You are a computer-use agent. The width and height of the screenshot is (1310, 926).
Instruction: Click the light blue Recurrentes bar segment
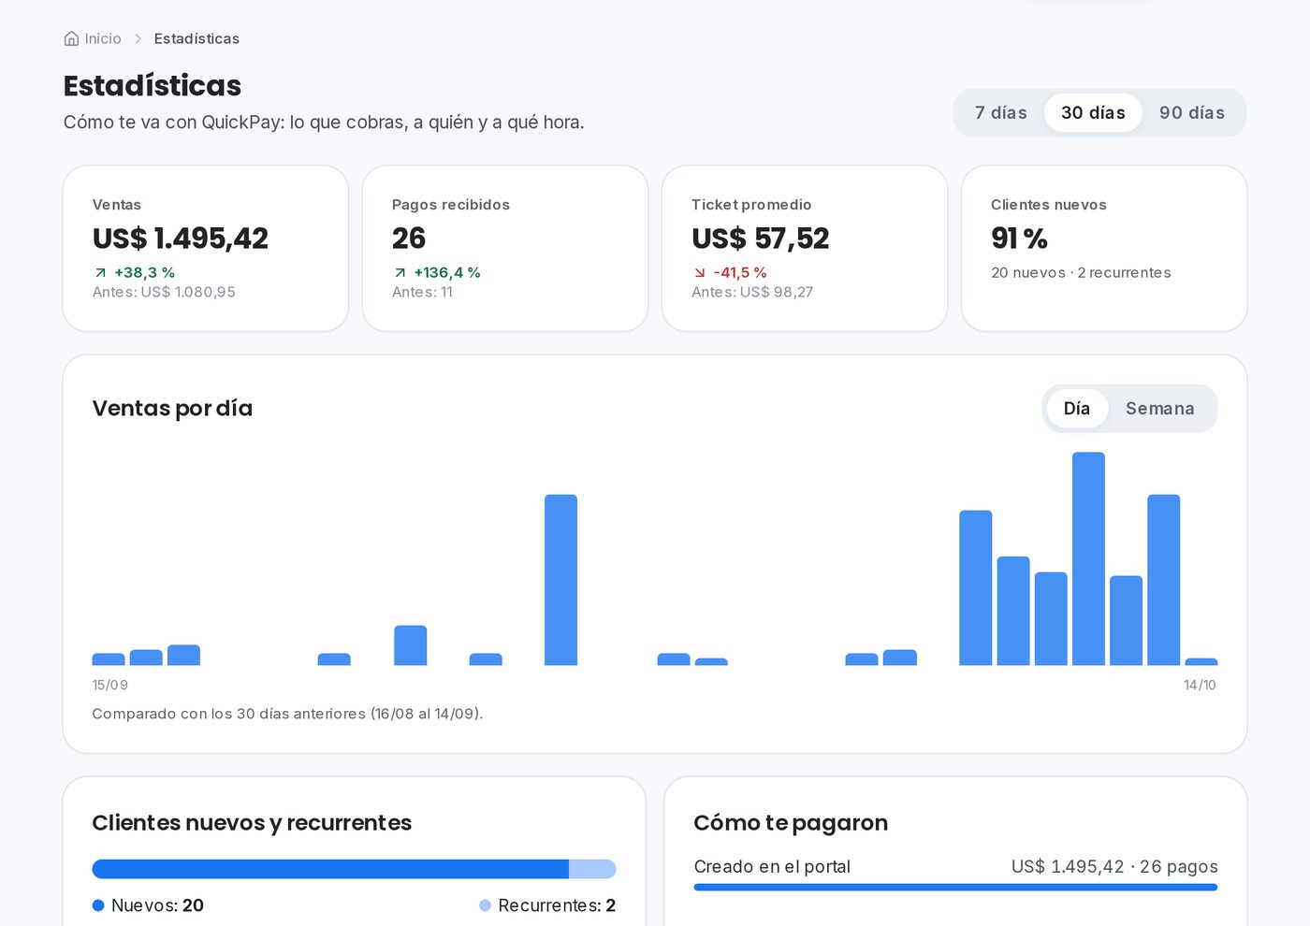pos(592,869)
